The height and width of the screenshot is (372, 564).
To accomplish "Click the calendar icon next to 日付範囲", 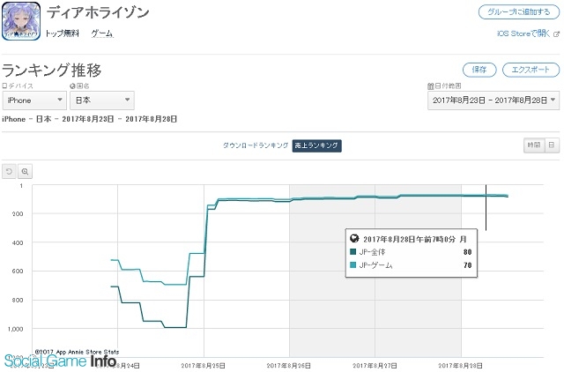I will click(430, 86).
